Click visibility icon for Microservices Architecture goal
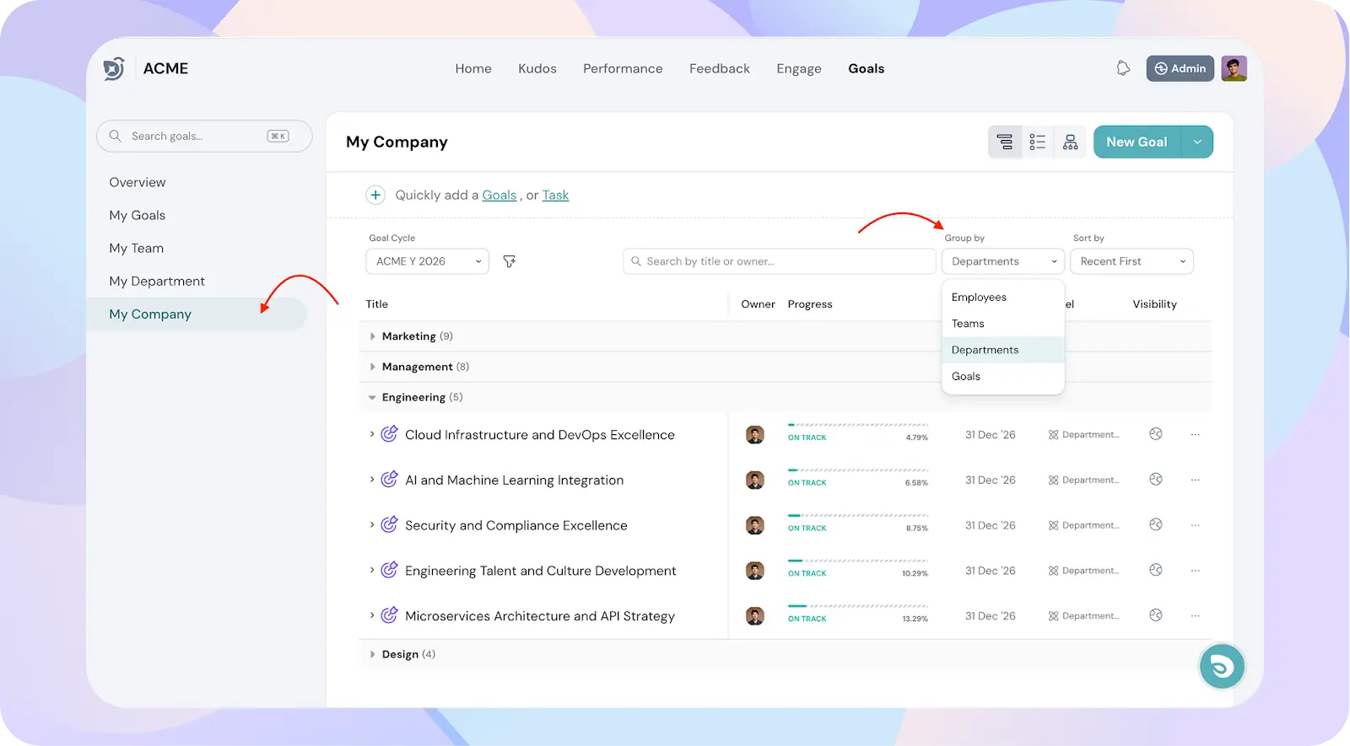1350x746 pixels. 1155,616
